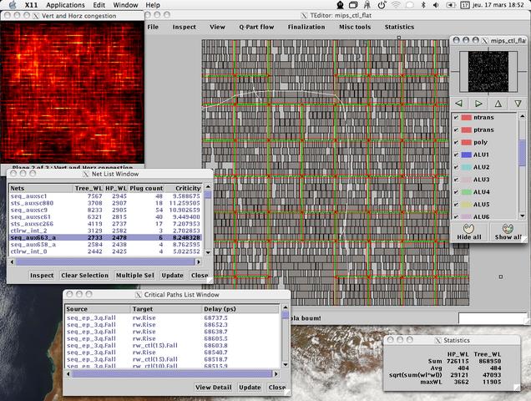This screenshot has width=531, height=401.
Task: Open the Bluetooth menu bar icon
Action: (x=423, y=5)
